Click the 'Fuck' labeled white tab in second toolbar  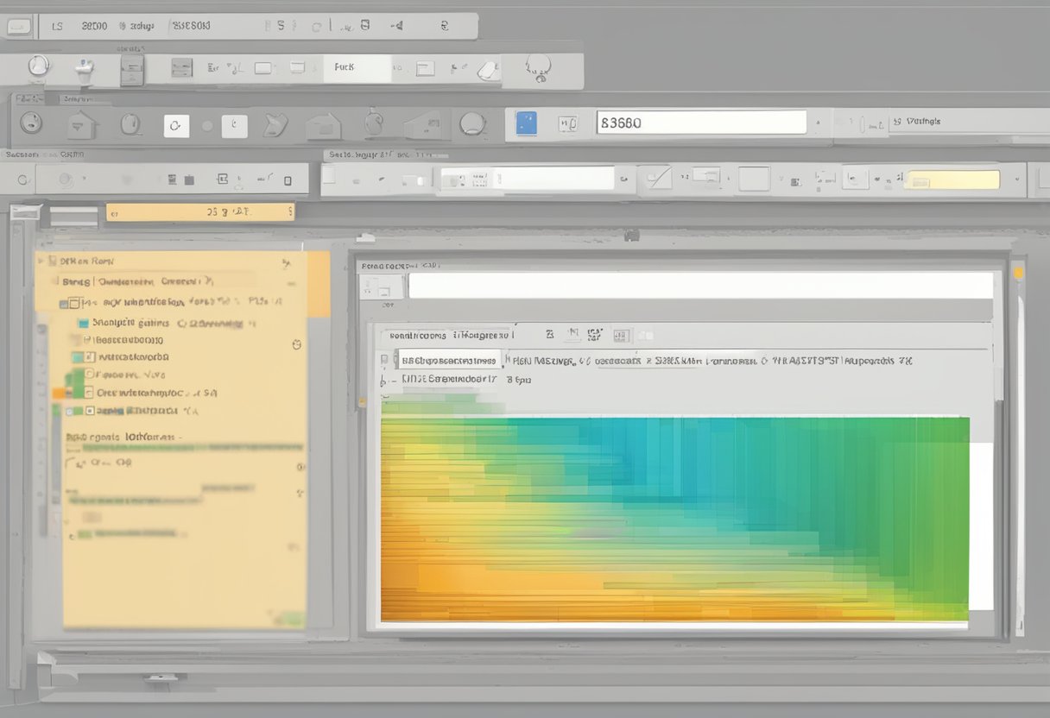pyautogui.click(x=357, y=67)
